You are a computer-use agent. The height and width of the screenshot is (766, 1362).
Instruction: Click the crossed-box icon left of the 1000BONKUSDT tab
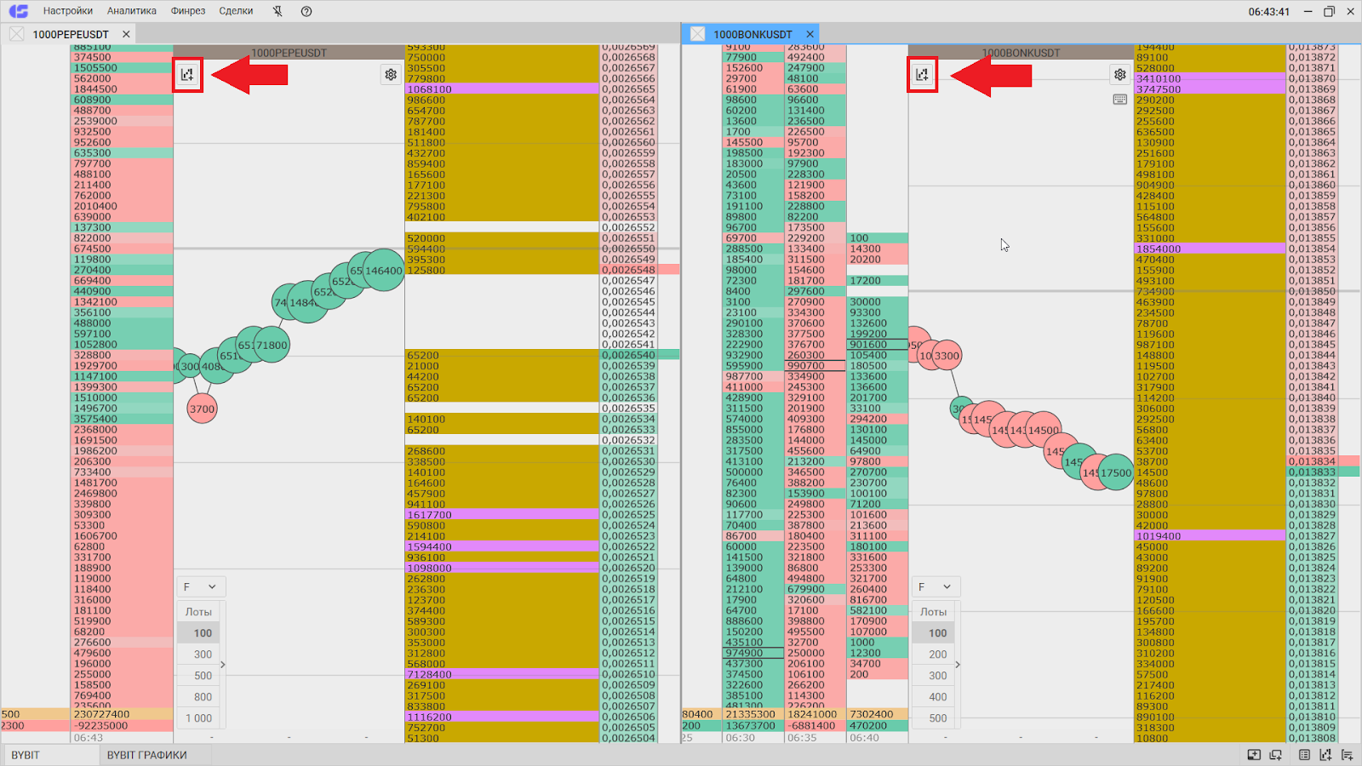click(698, 34)
